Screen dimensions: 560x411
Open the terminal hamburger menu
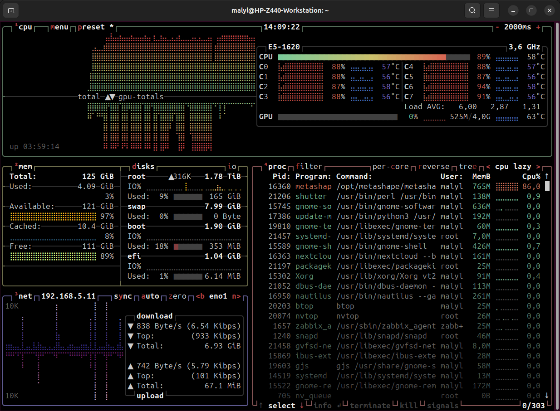[x=491, y=10]
